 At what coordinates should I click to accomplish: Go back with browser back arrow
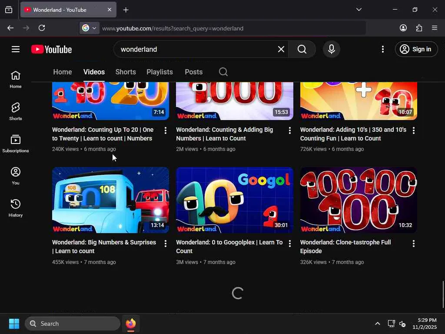pyautogui.click(x=10, y=28)
